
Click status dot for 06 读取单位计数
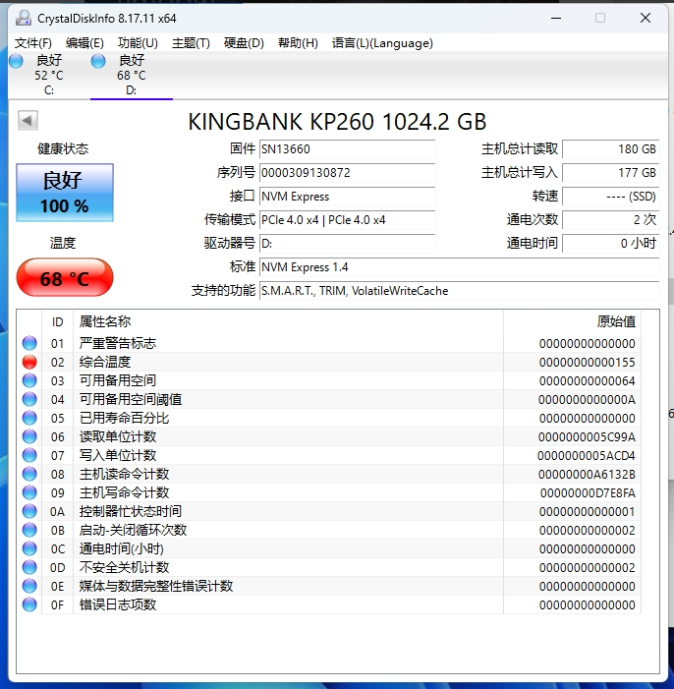[x=29, y=436]
